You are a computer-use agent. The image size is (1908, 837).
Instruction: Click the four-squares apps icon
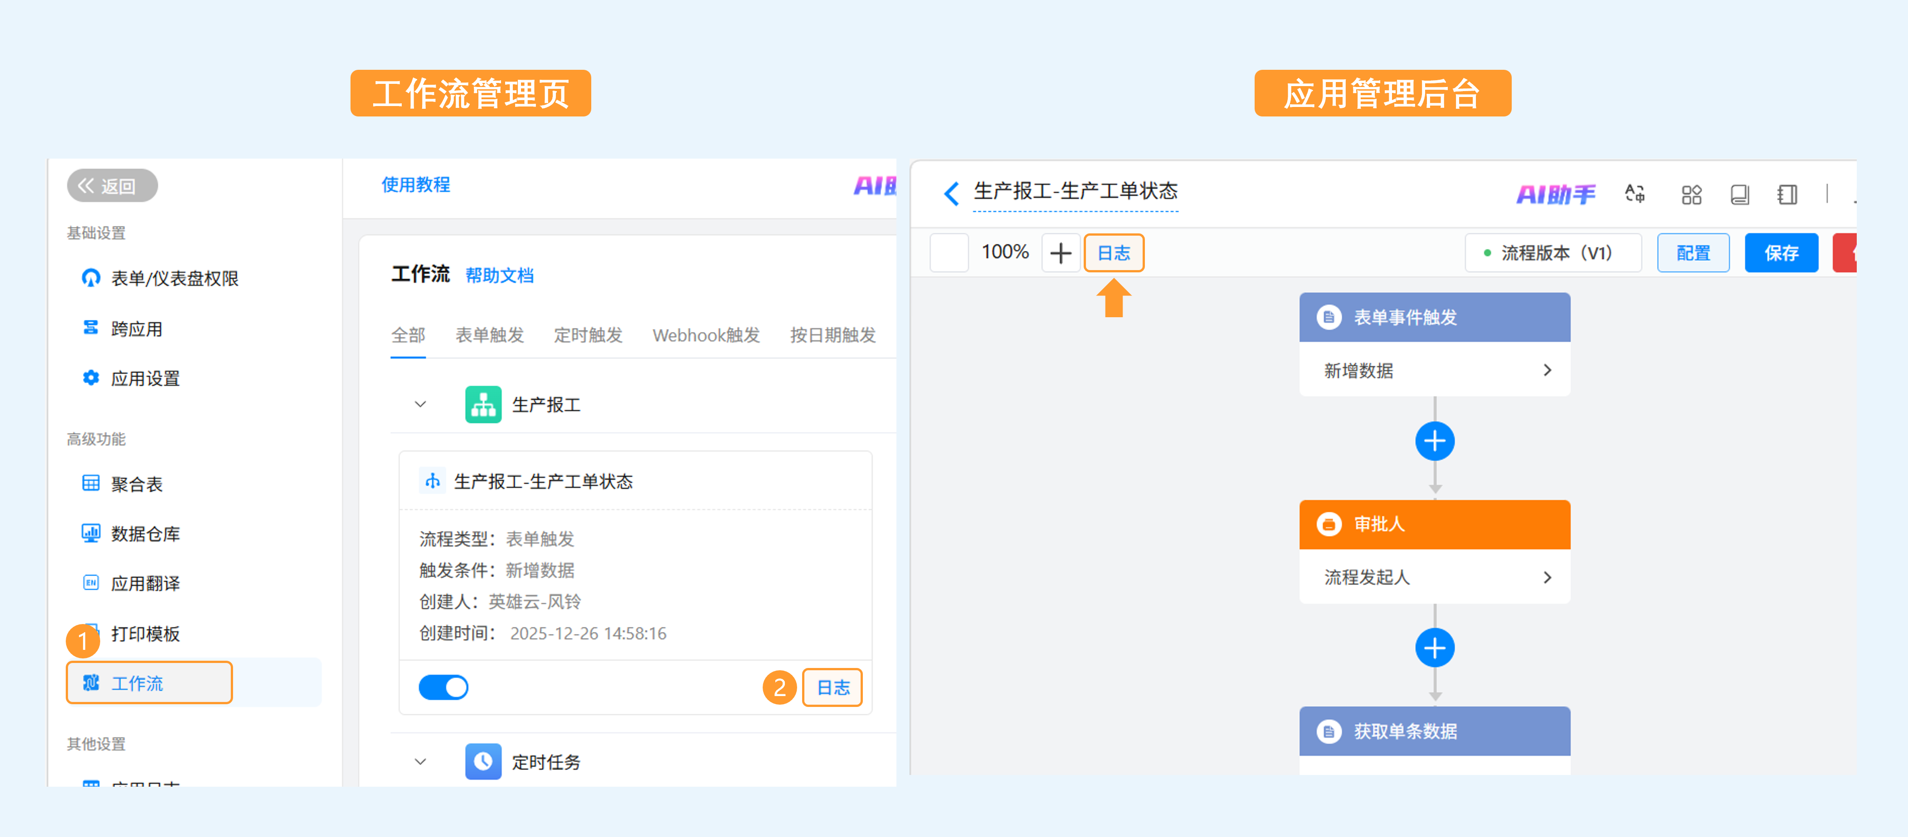[1691, 194]
